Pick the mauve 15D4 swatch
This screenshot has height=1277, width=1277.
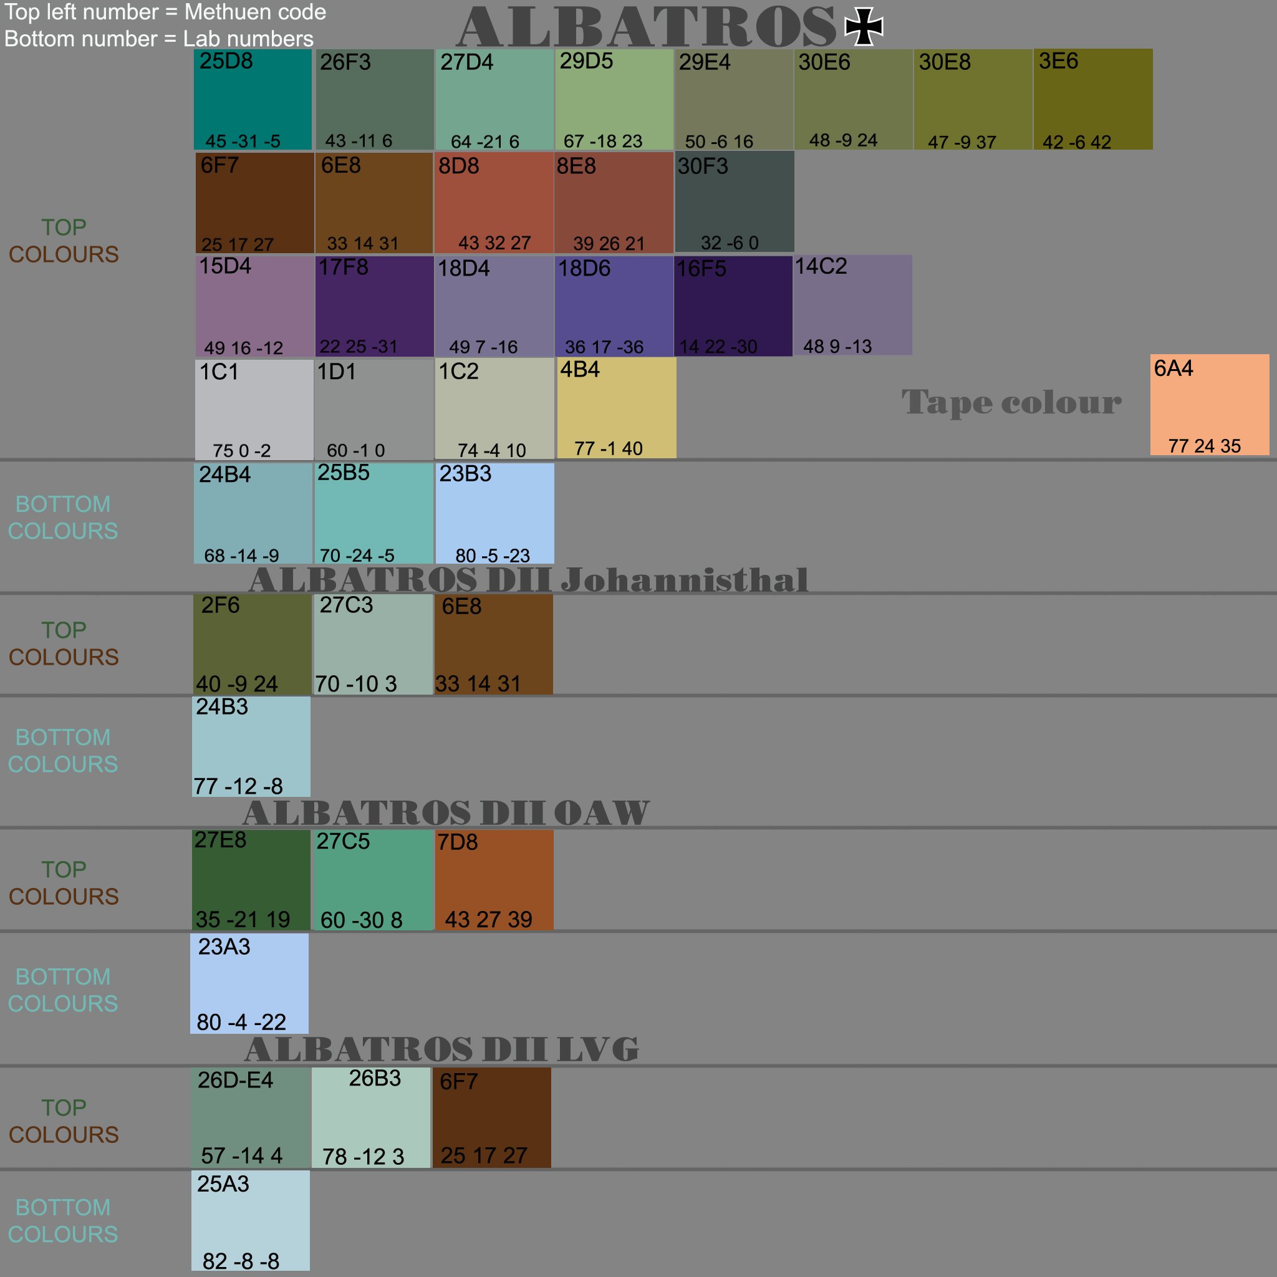(x=254, y=306)
